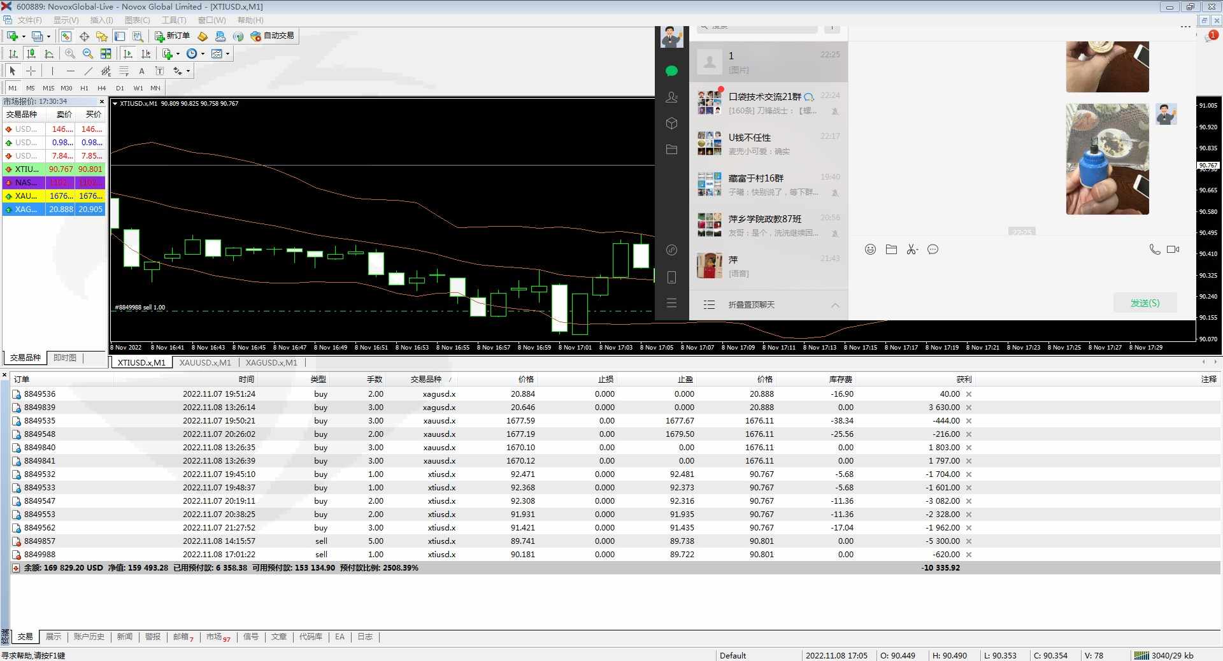
Task: Switch chart to candlestick mode
Action: point(31,54)
